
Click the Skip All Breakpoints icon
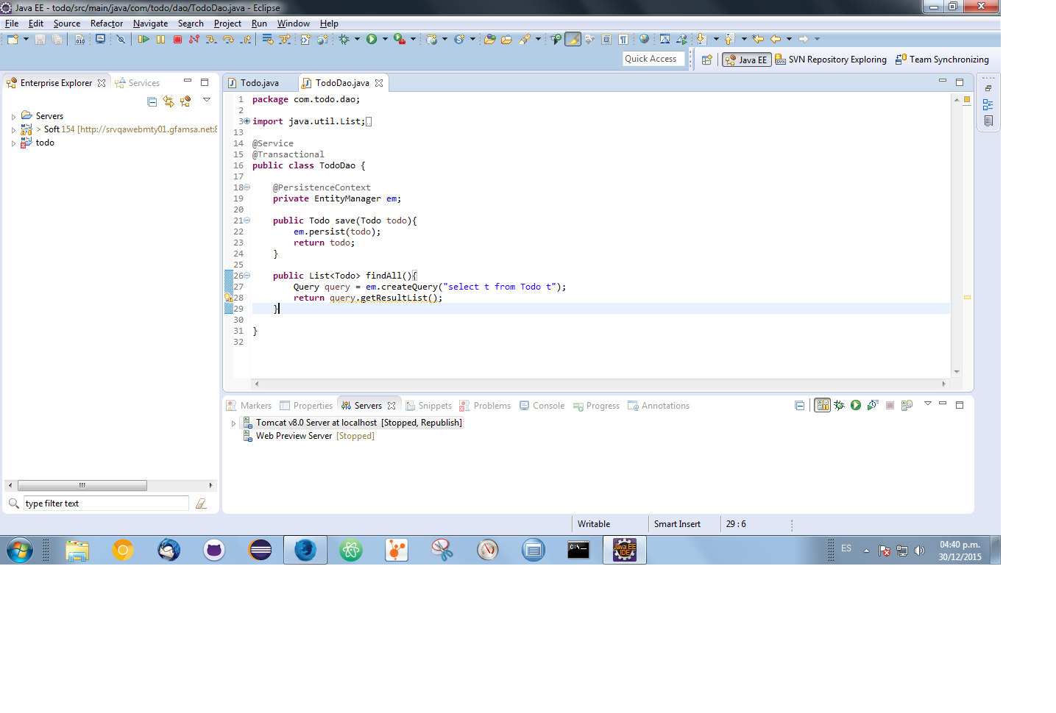click(x=121, y=39)
